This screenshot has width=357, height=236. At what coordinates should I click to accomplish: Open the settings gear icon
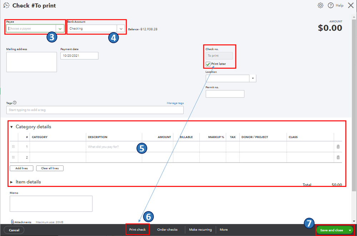[320, 5]
